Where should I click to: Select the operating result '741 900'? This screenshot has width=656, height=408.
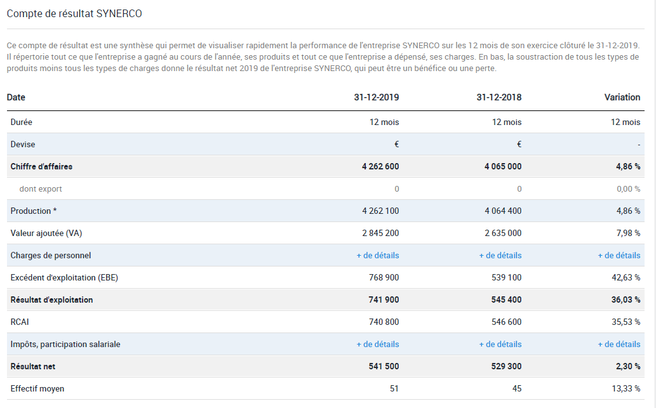[384, 299]
